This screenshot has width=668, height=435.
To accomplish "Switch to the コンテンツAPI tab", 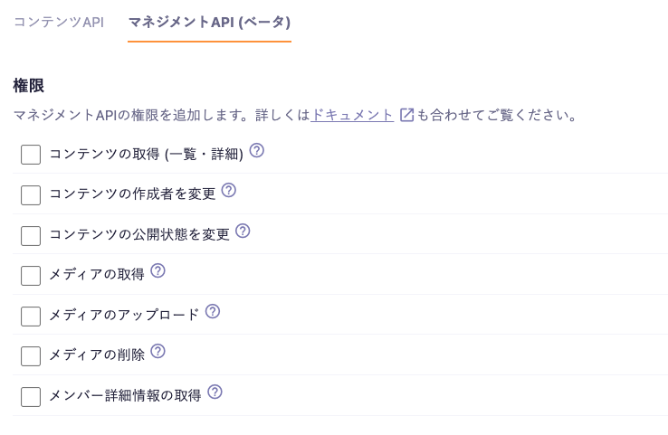I will tap(59, 22).
